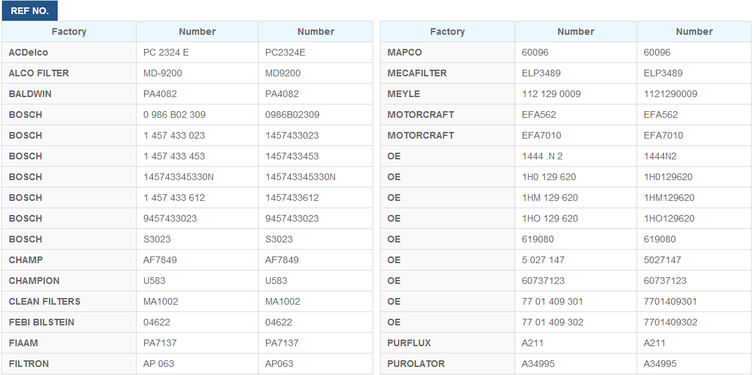The width and height of the screenshot is (753, 375).
Task: Click the PURFLUX factory cell
Action: [x=409, y=343]
